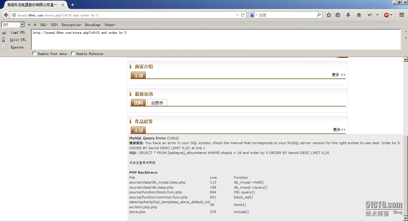Click the db_mysql->halt() function entry
Image resolution: width=408 pixels, height=222 pixels.
tap(249, 182)
